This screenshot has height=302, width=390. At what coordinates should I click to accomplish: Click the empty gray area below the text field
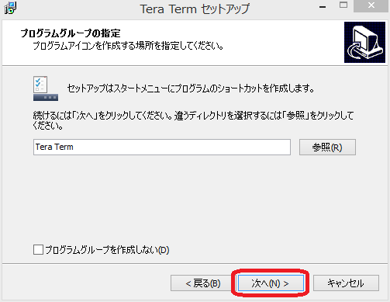tap(194, 200)
